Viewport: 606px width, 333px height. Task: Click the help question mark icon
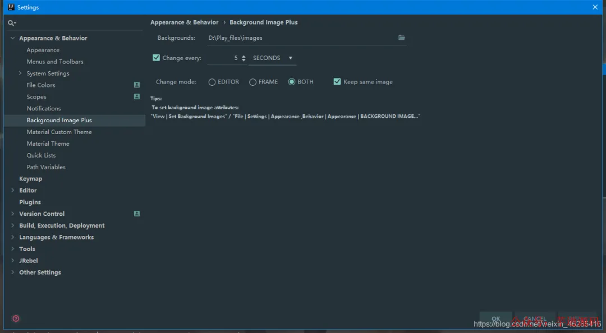[x=16, y=319]
